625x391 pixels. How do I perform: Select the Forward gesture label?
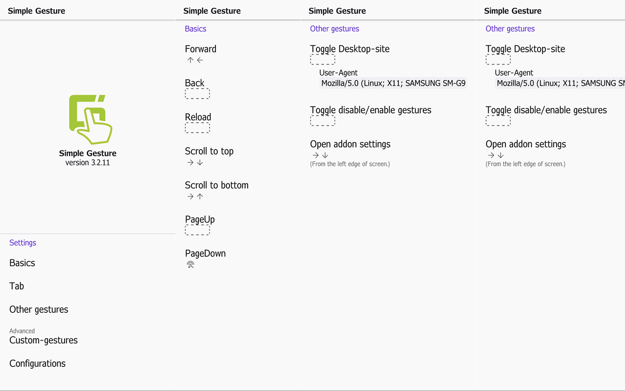pos(201,49)
